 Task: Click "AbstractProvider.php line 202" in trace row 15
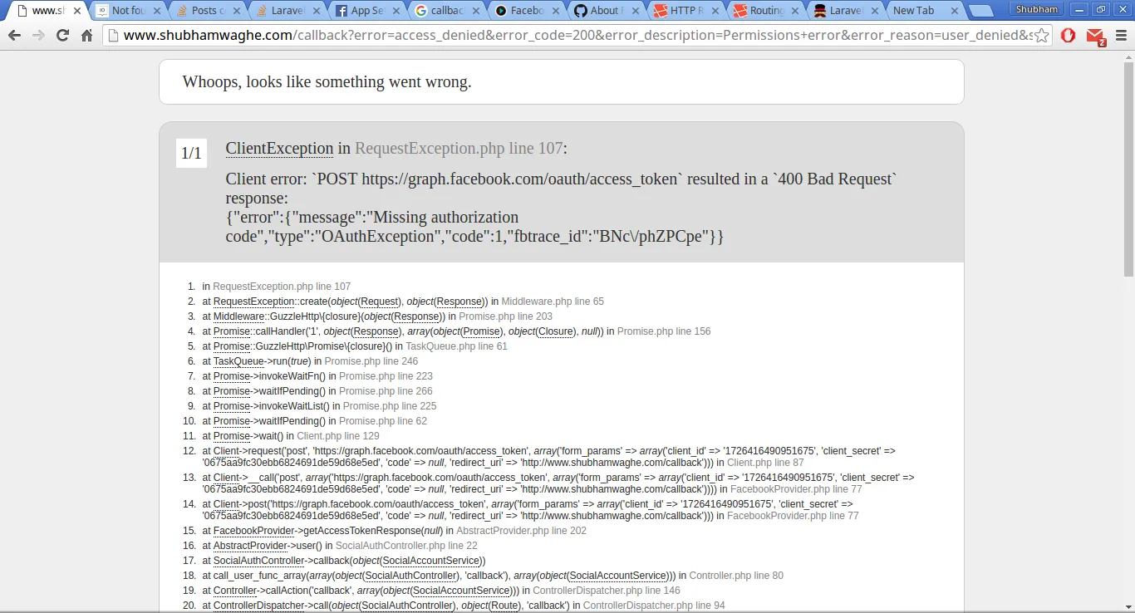521,531
